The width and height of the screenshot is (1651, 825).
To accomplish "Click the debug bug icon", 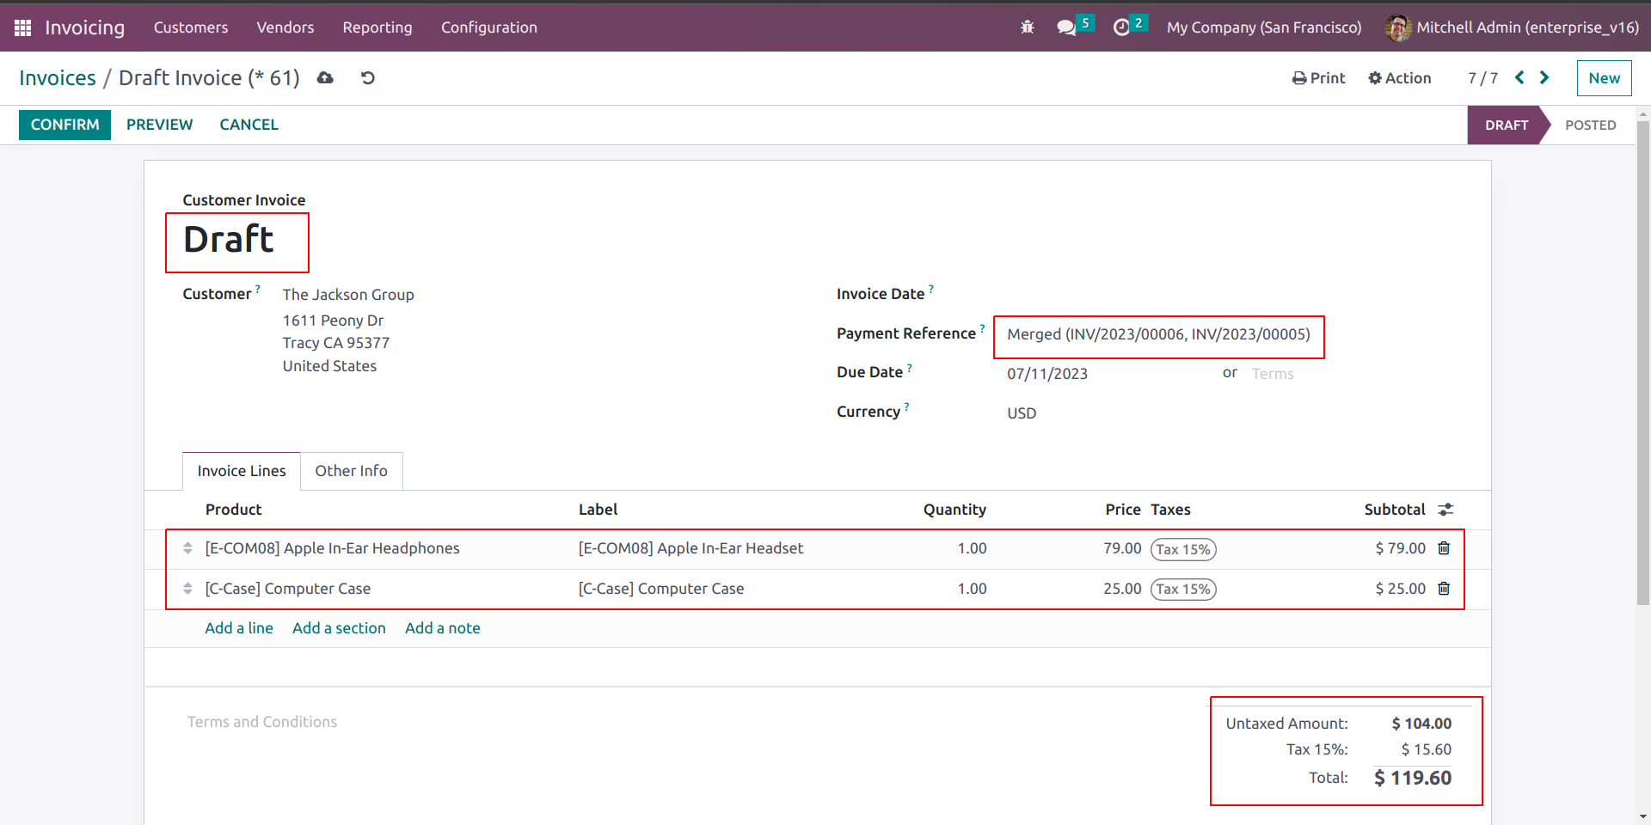I will tap(1027, 27).
